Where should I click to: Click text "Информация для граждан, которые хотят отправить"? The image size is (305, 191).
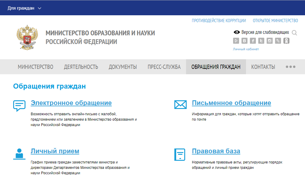click(235, 114)
